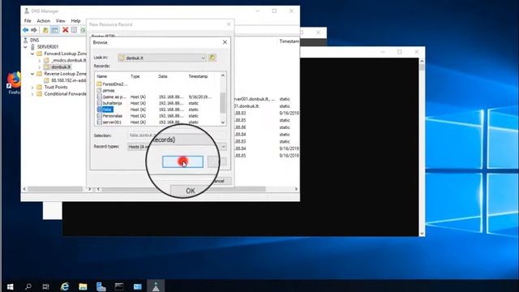Launch Internet Explorer from the taskbar
519x292 pixels.
point(65,286)
